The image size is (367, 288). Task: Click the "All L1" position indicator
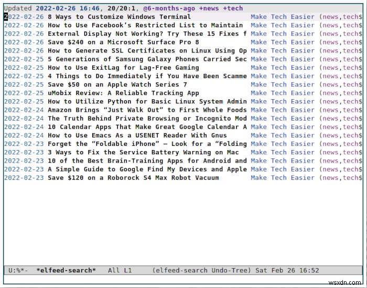(120, 271)
